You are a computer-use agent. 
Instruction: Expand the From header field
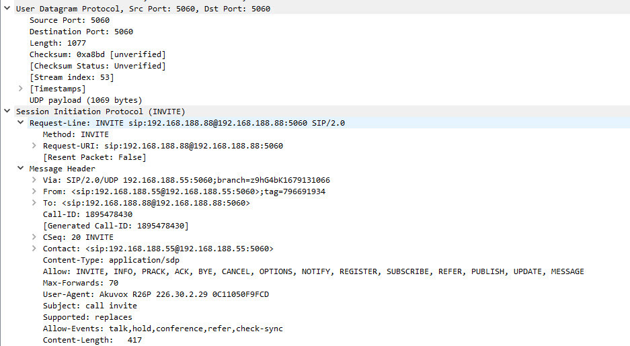coord(34,191)
